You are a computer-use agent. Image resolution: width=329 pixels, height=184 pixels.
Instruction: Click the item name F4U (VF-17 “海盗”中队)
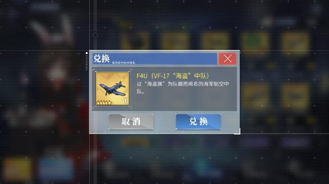point(173,76)
